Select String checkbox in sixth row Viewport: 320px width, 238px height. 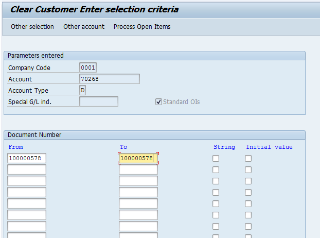(216, 215)
